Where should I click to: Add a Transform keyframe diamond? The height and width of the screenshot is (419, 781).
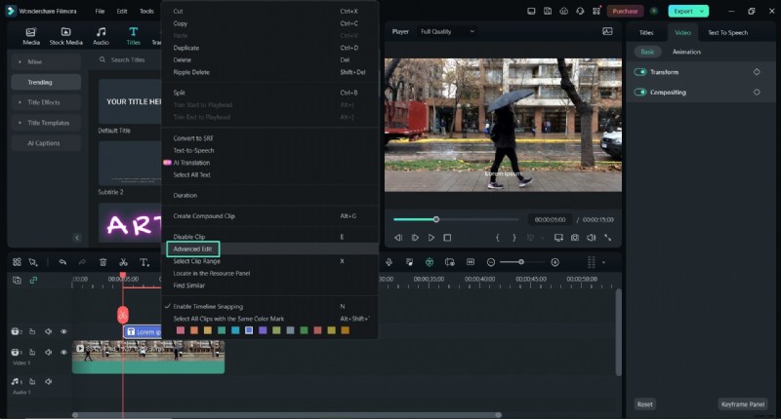(x=757, y=72)
